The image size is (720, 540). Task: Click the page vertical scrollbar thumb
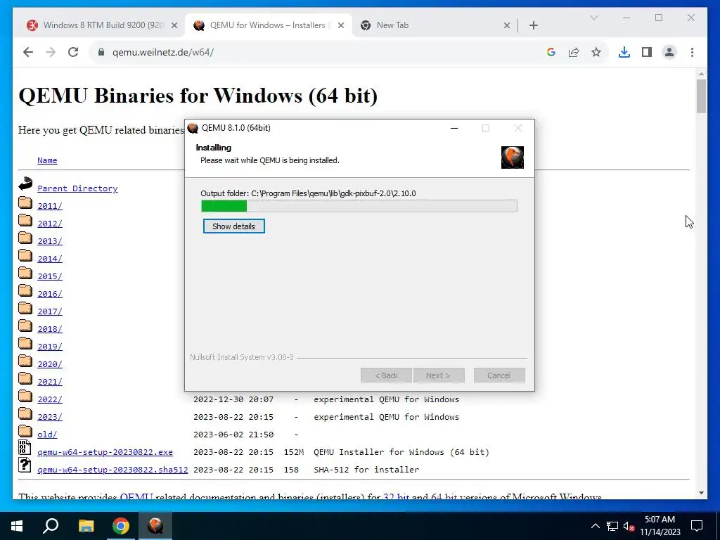pyautogui.click(x=701, y=96)
